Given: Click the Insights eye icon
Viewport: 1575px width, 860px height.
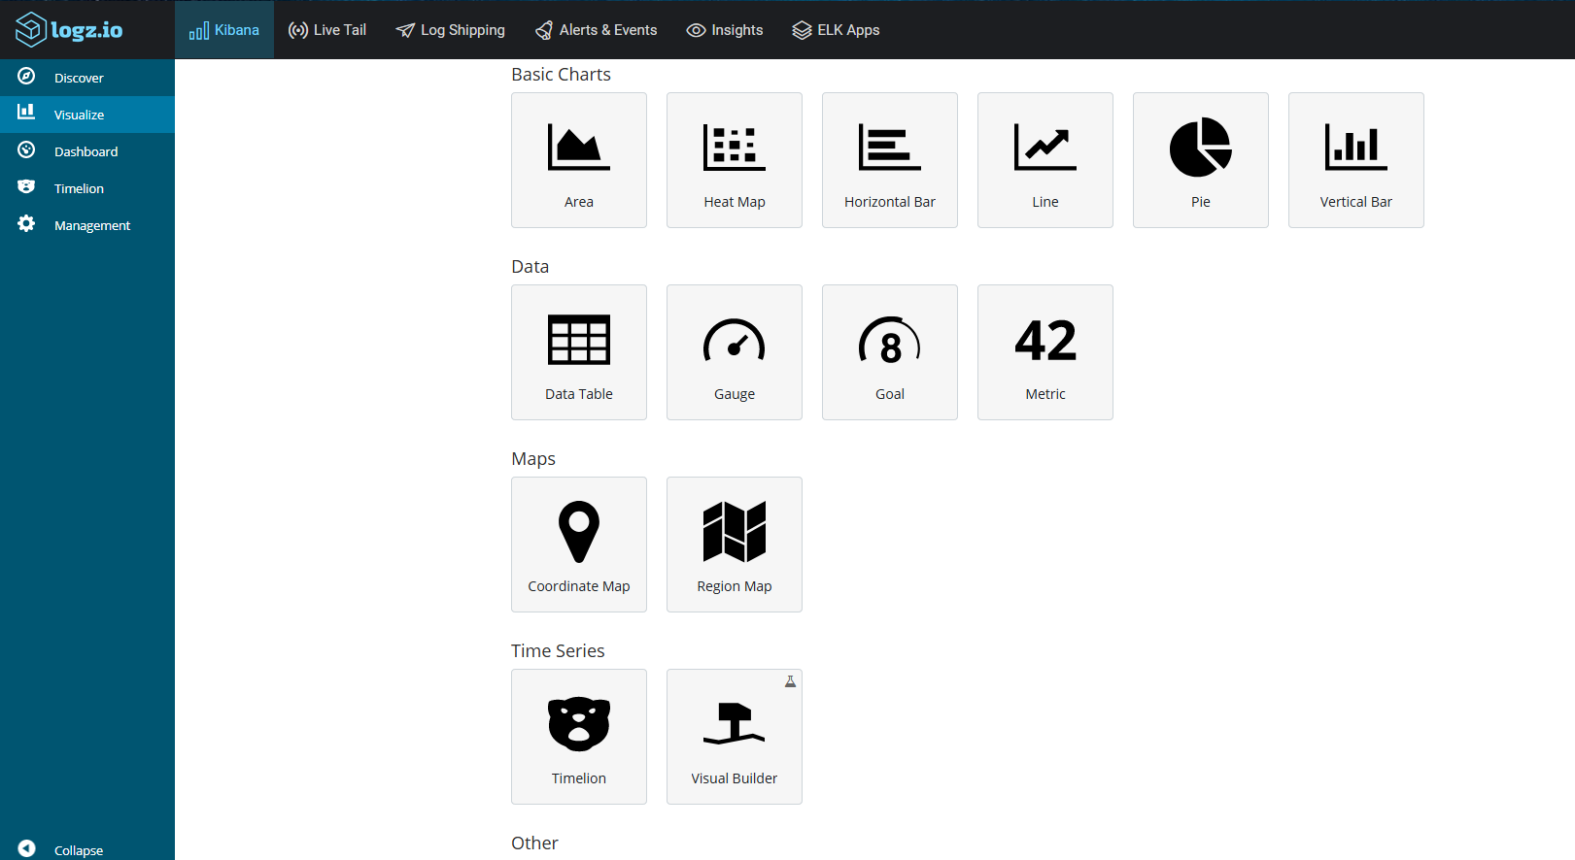Looking at the screenshot, I should [x=696, y=30].
